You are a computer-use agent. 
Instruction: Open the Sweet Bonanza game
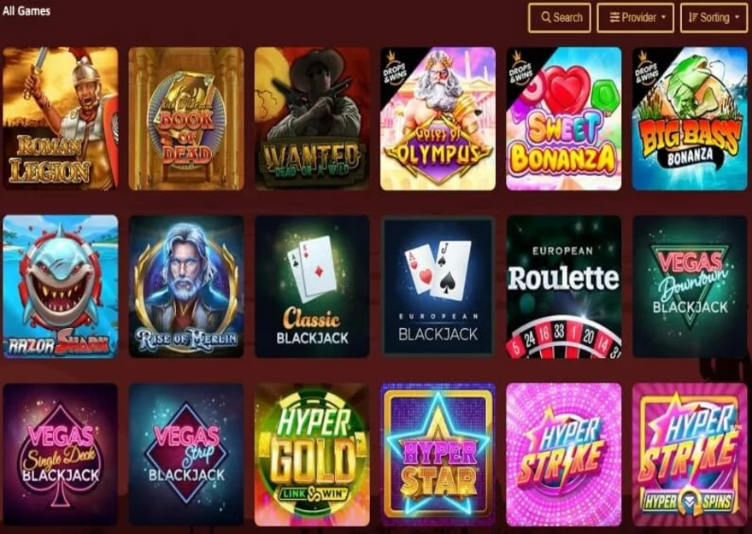click(x=564, y=119)
